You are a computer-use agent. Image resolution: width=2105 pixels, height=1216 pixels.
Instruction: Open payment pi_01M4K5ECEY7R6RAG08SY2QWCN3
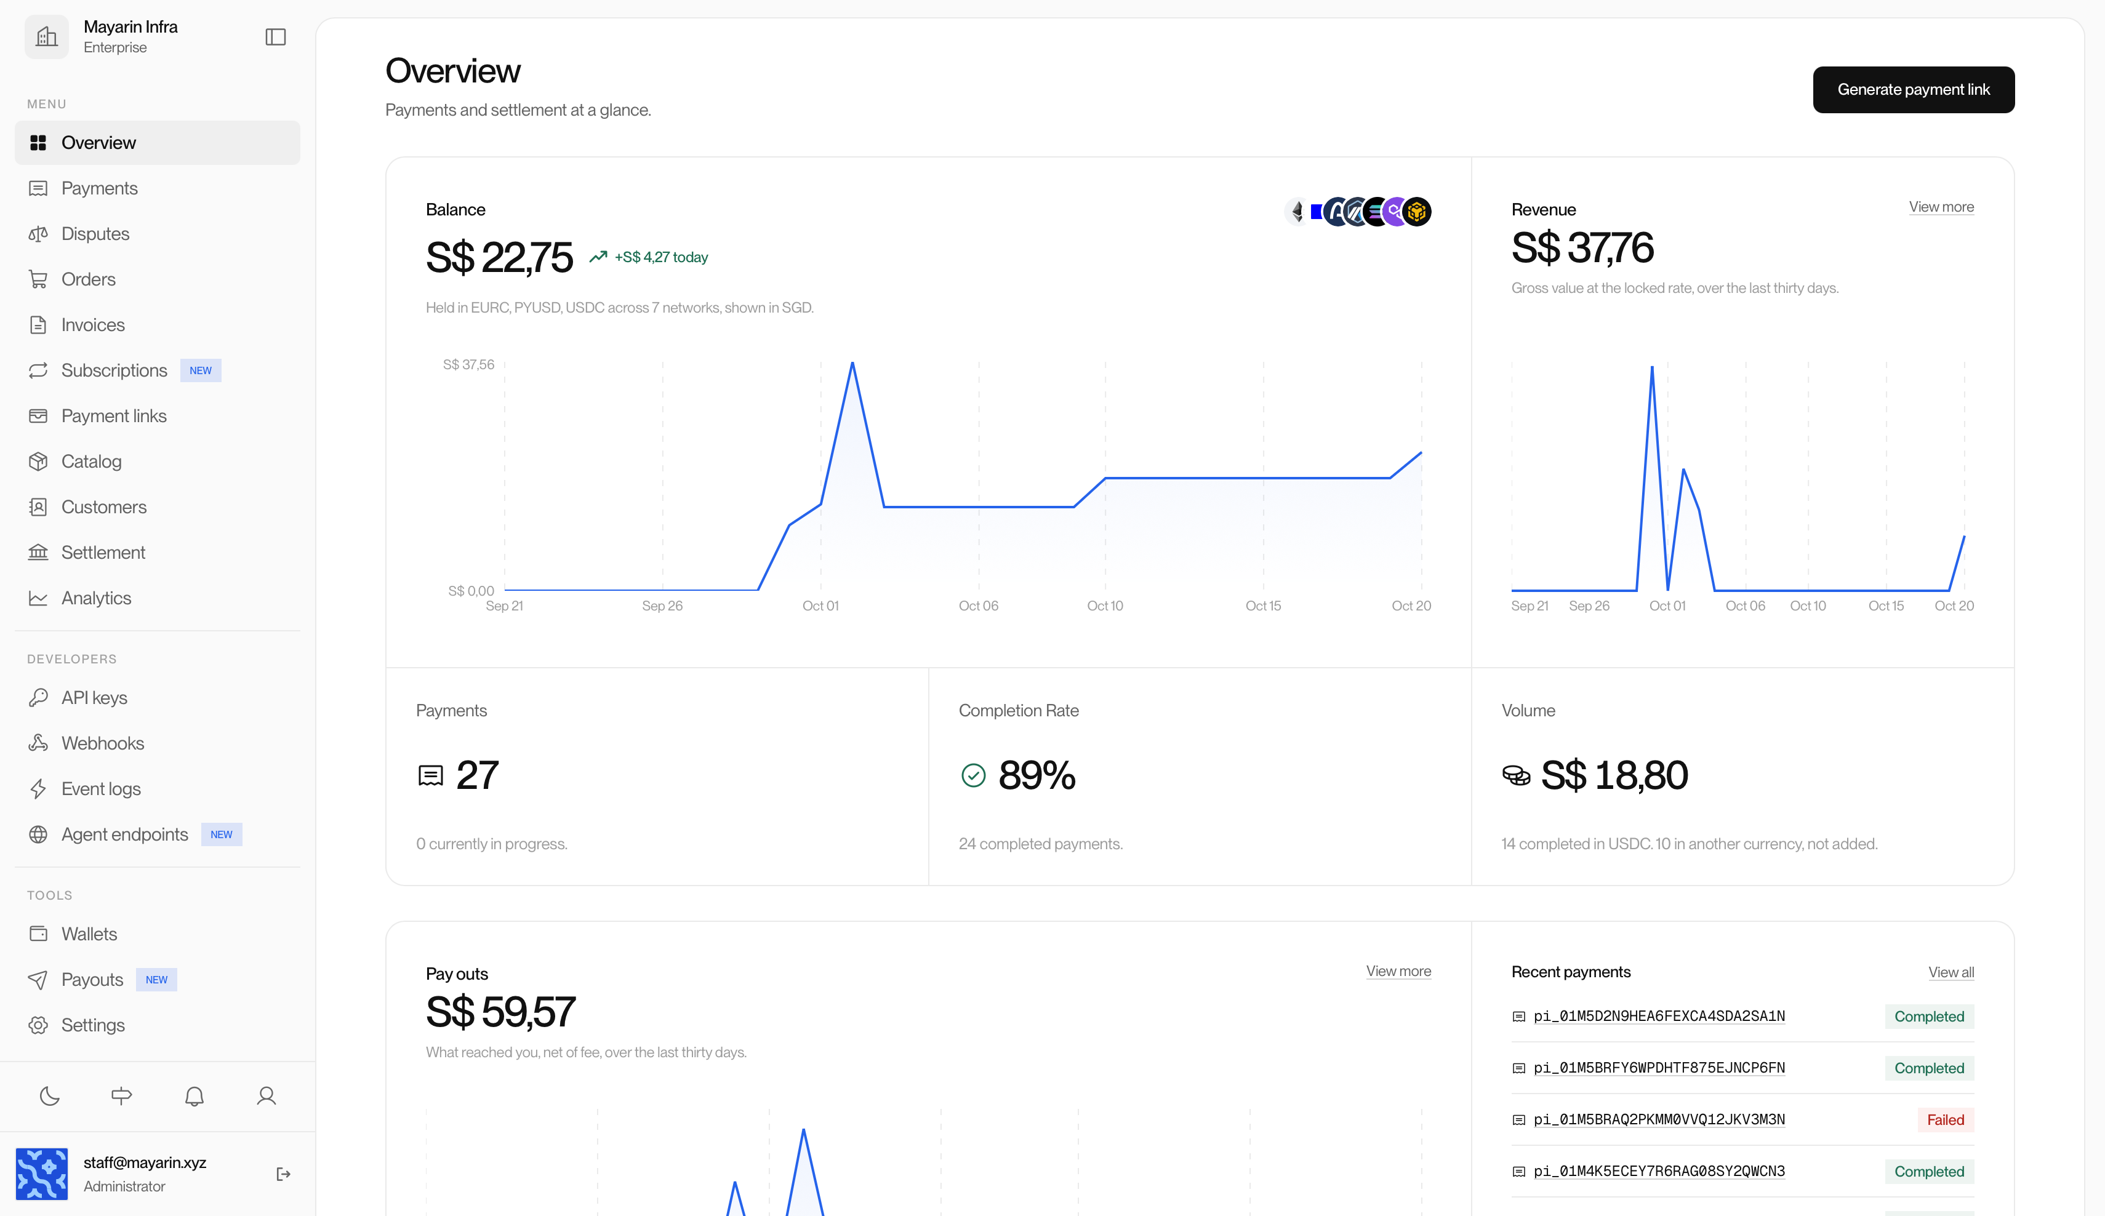[x=1659, y=1172]
